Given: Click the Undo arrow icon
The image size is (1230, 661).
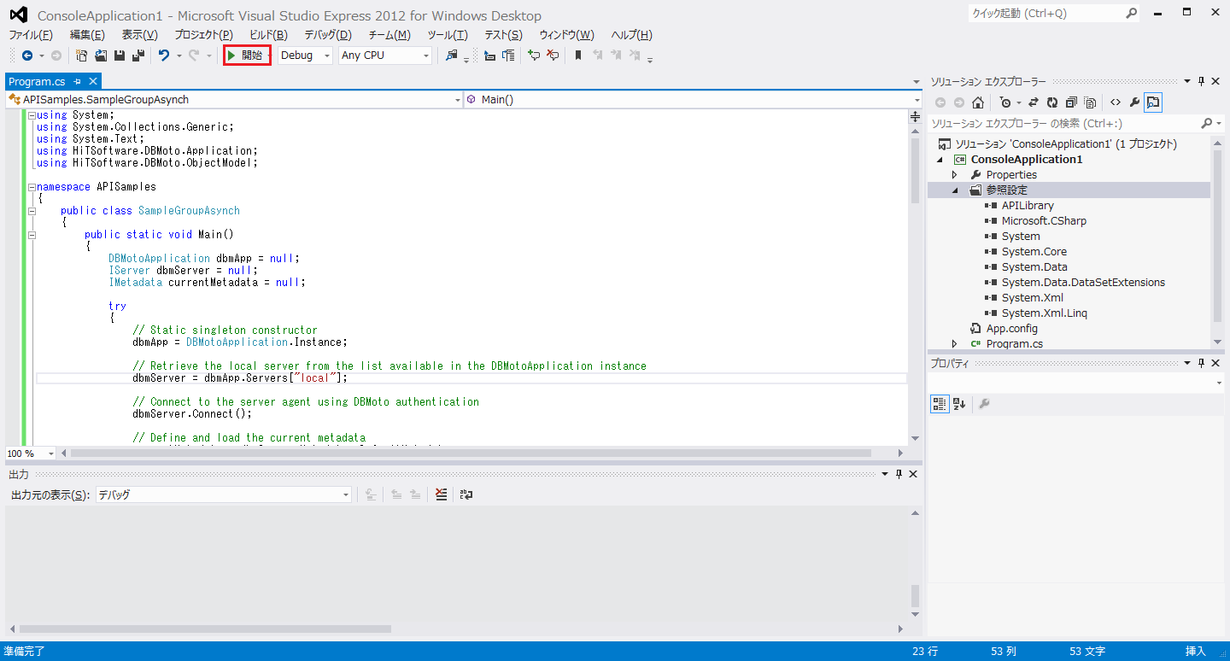Looking at the screenshot, I should (x=164, y=56).
